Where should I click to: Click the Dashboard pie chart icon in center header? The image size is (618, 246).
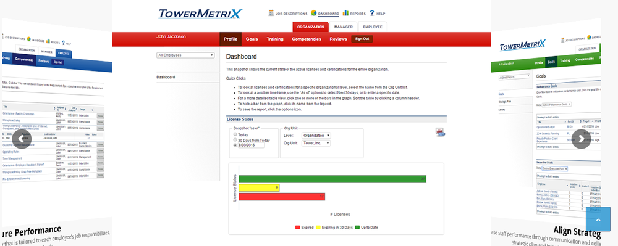pos(314,13)
